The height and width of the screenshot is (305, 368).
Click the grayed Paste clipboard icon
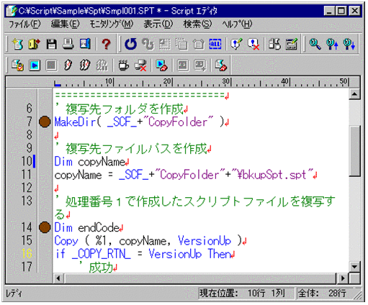pos(199,44)
